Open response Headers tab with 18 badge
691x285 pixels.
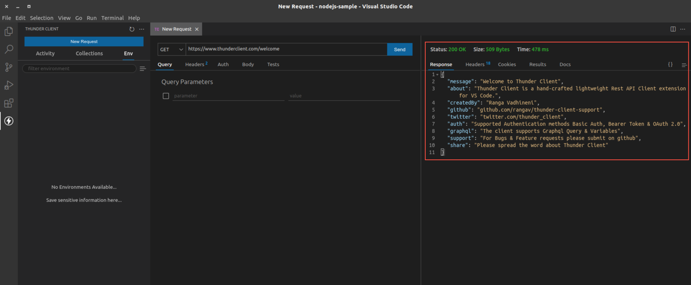[x=478, y=64]
